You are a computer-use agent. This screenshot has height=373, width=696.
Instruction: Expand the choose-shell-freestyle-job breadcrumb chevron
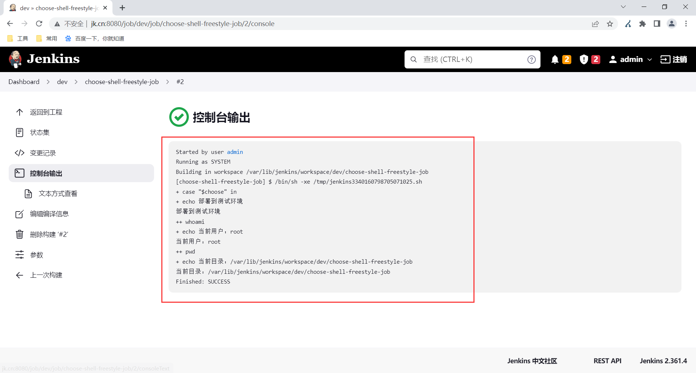pos(167,82)
